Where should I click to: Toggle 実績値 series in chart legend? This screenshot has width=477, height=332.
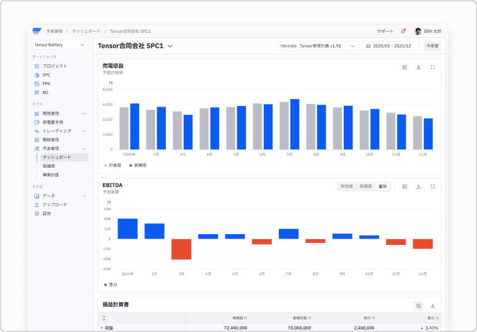[138, 165]
